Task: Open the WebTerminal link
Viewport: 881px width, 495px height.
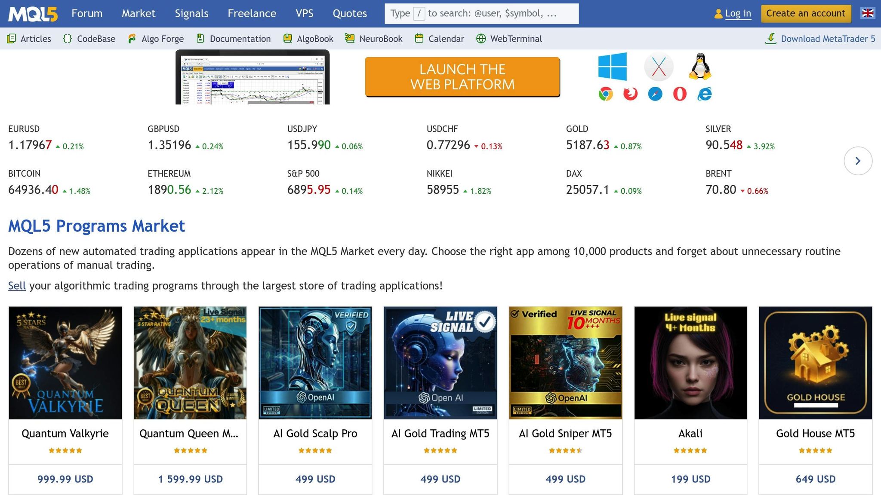Action: click(509, 39)
